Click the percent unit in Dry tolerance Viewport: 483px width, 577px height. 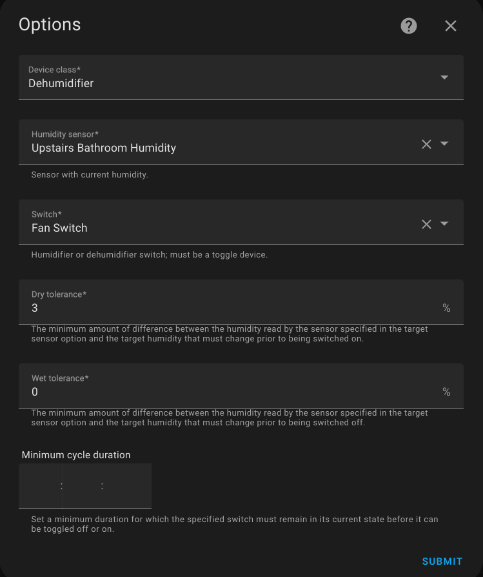[446, 308]
